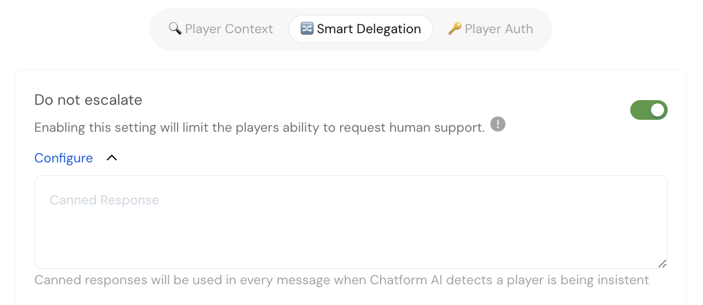The height and width of the screenshot is (305, 703).
Task: Switch to the Player Context tab
Action: click(x=220, y=29)
